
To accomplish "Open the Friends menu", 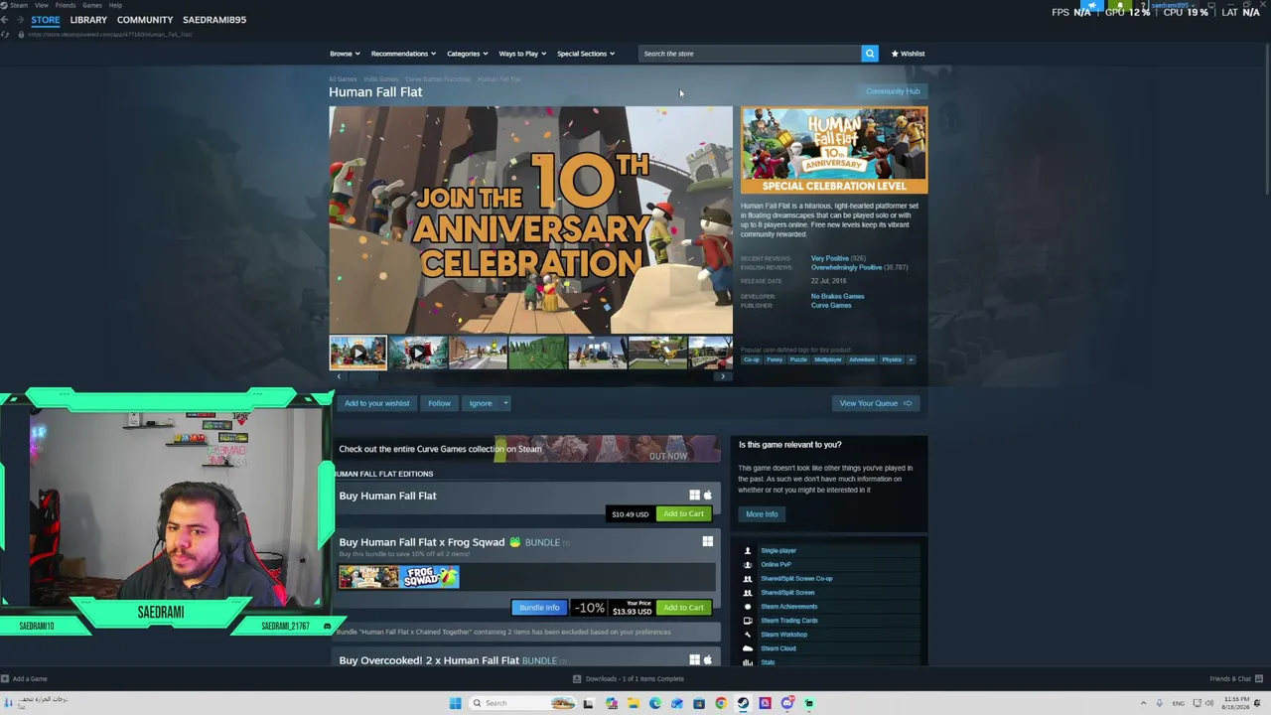I will (66, 5).
